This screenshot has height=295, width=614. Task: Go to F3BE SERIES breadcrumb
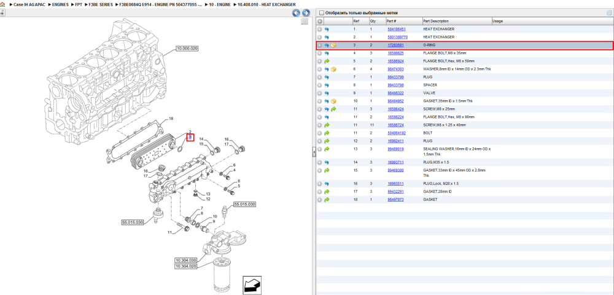101,5
